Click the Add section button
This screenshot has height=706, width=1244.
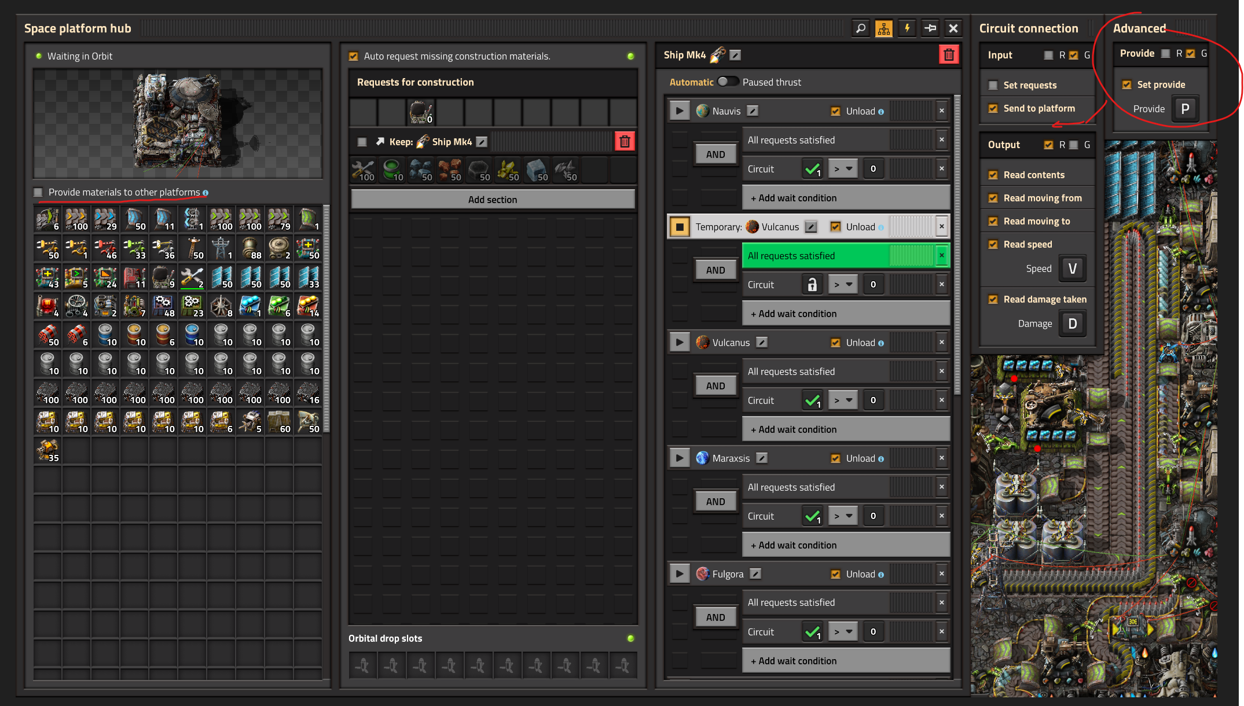pos(493,199)
